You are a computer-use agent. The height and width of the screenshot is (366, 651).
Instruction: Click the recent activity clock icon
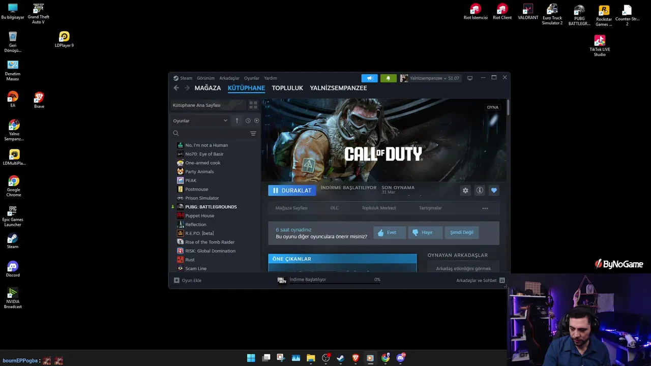(248, 120)
